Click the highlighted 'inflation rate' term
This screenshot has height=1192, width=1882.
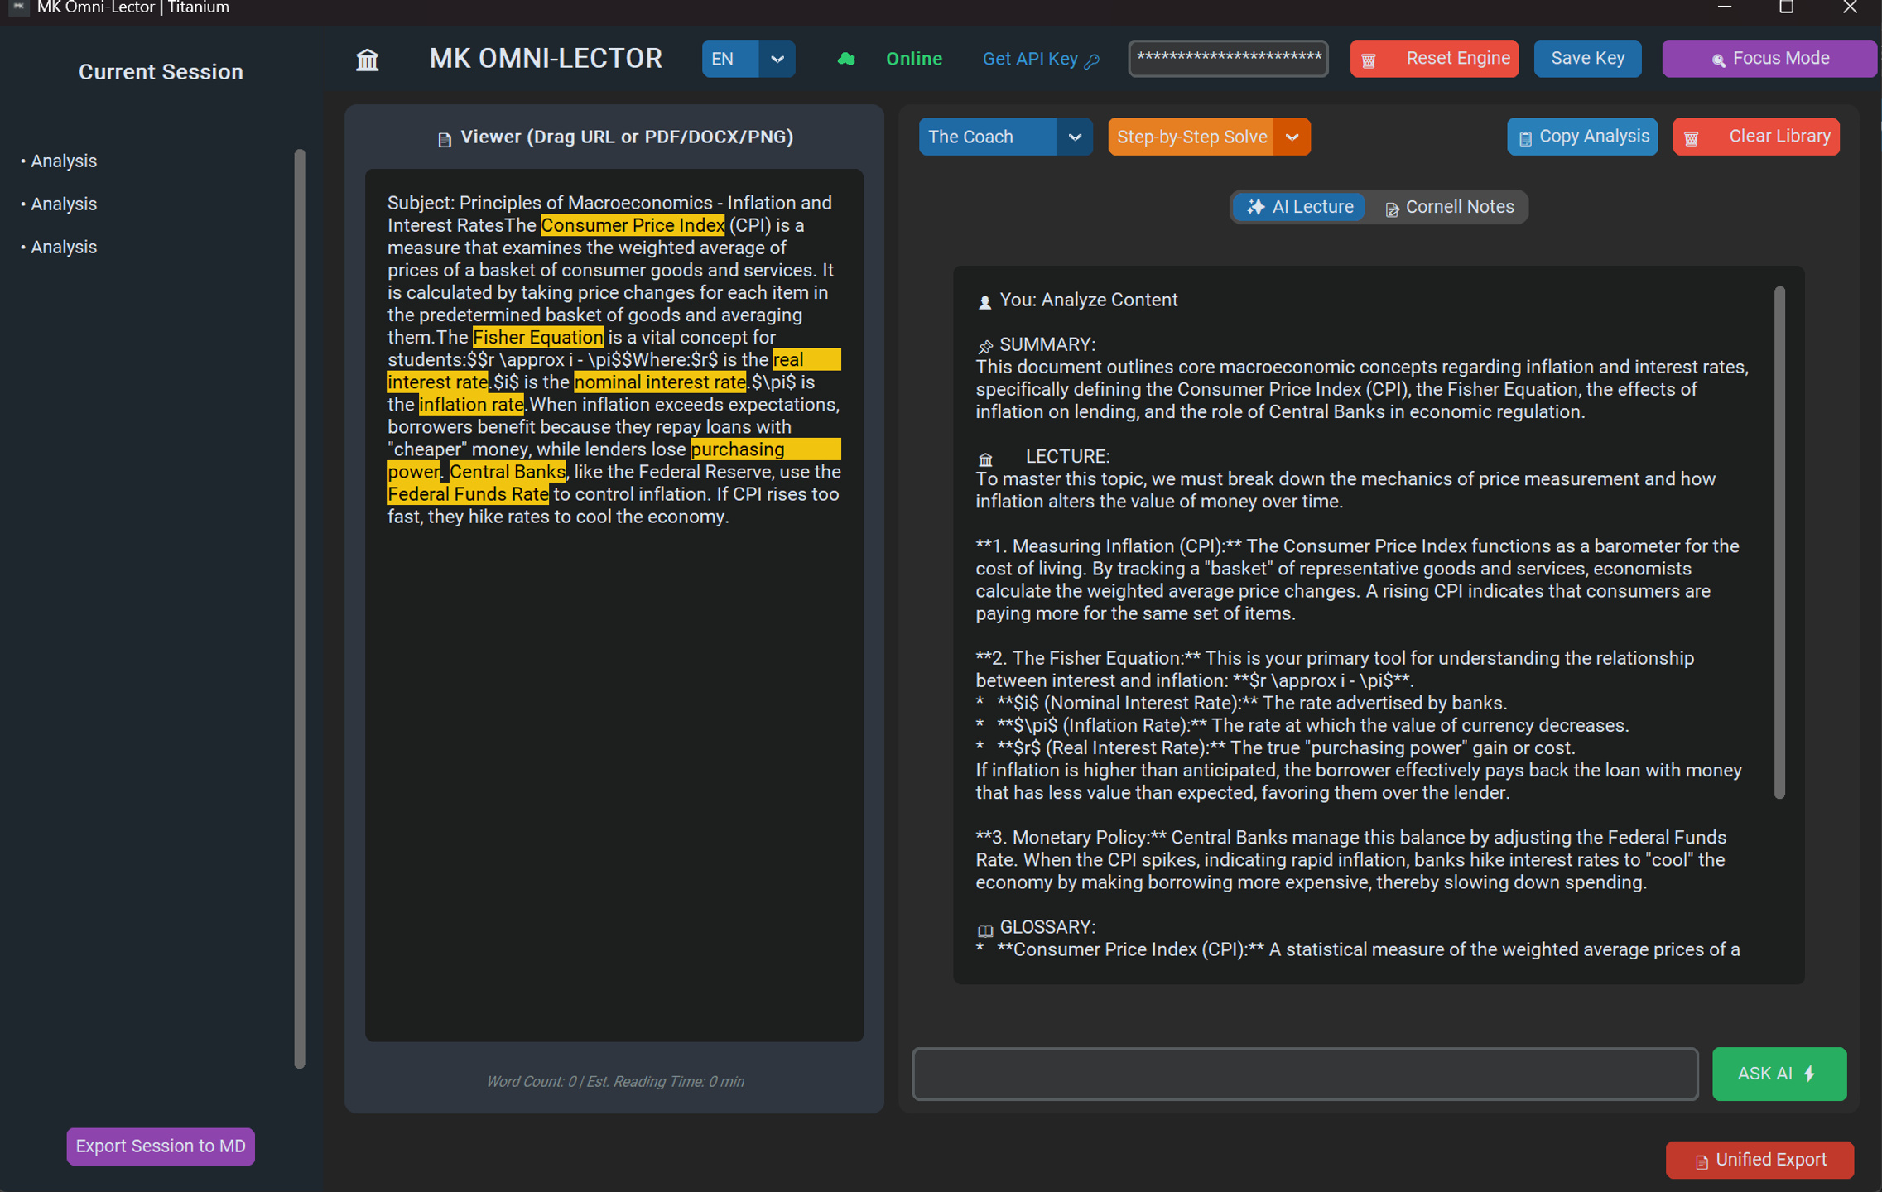click(471, 404)
